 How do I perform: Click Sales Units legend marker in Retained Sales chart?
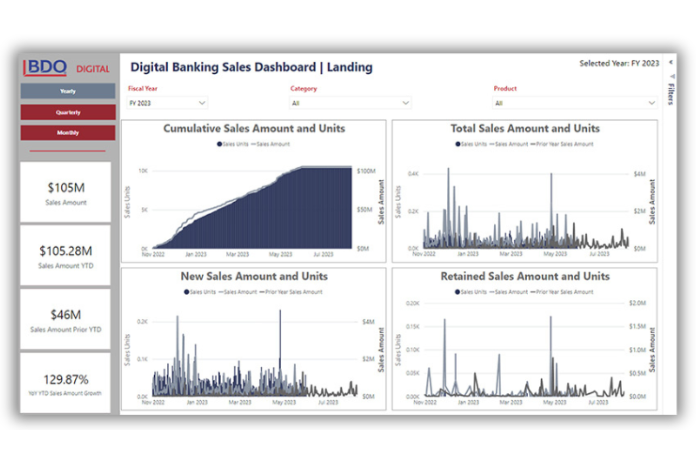(458, 292)
